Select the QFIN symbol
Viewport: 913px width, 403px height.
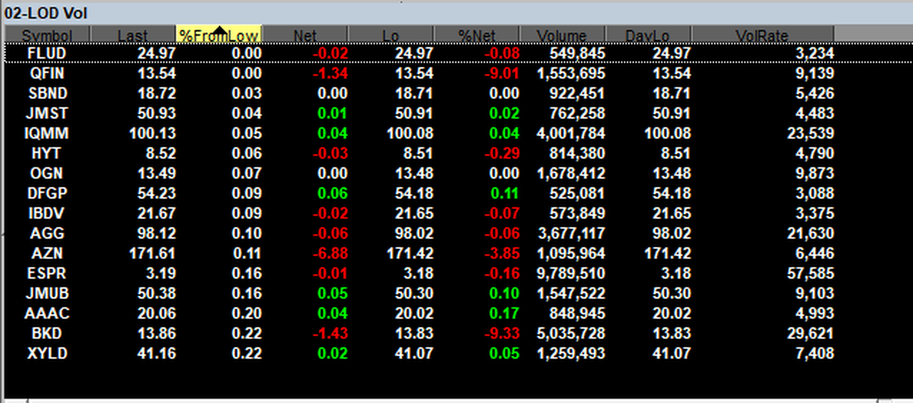tap(47, 73)
